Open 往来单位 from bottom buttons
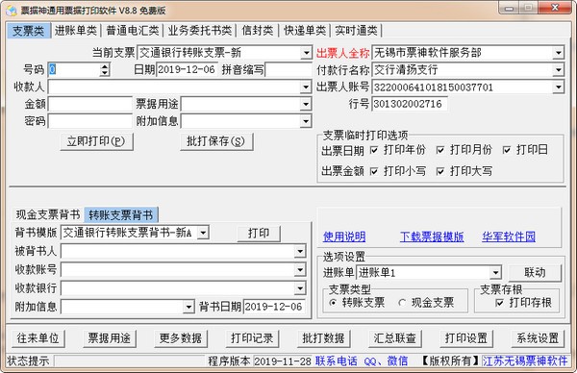Image resolution: width=577 pixels, height=373 pixels. click(x=38, y=338)
